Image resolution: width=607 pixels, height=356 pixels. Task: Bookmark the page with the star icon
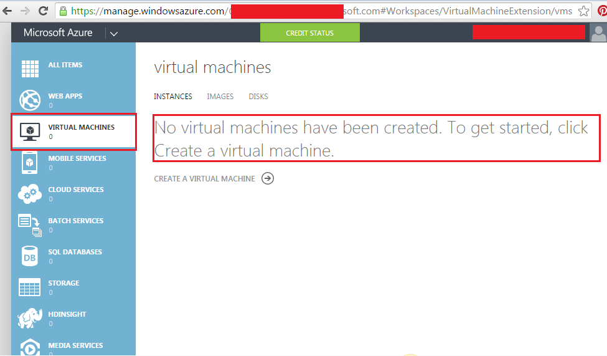583,11
